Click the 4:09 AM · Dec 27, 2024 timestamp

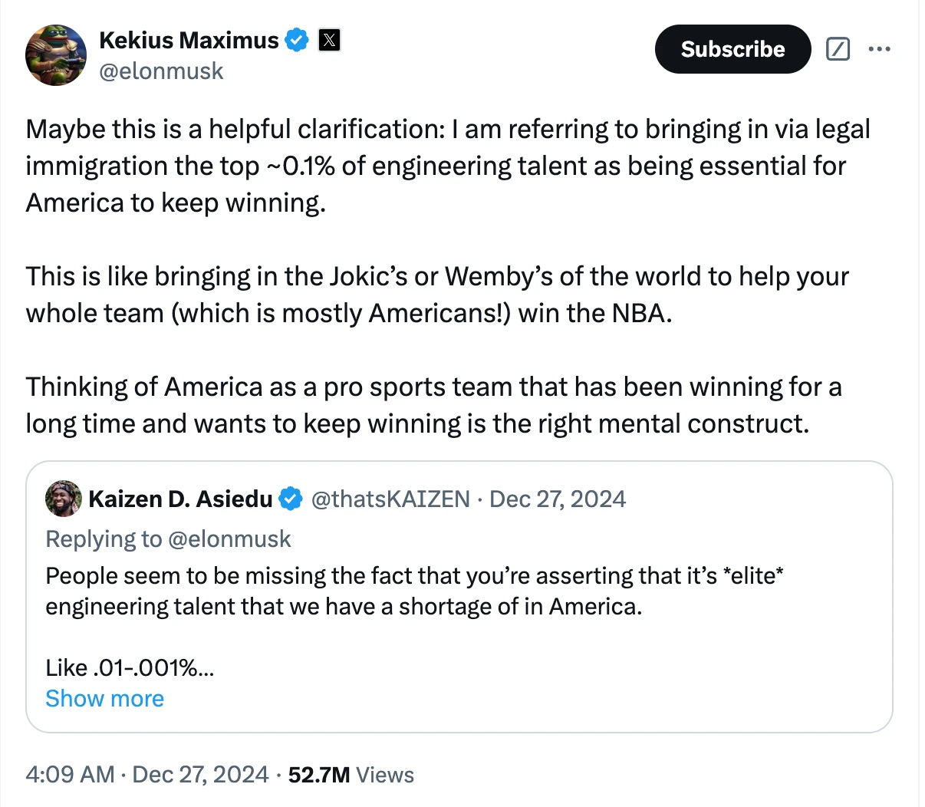point(146,774)
